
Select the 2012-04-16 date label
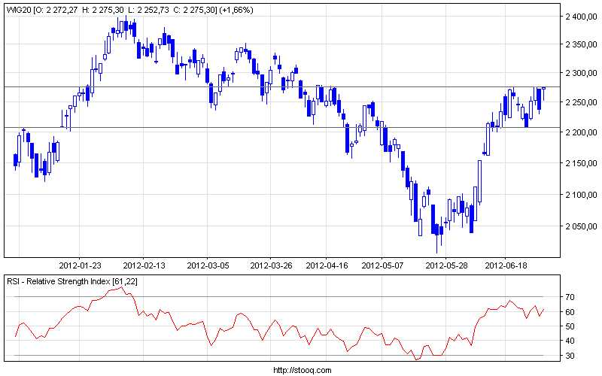(327, 265)
